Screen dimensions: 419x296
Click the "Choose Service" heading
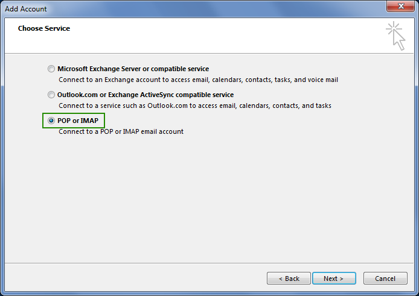[x=44, y=28]
